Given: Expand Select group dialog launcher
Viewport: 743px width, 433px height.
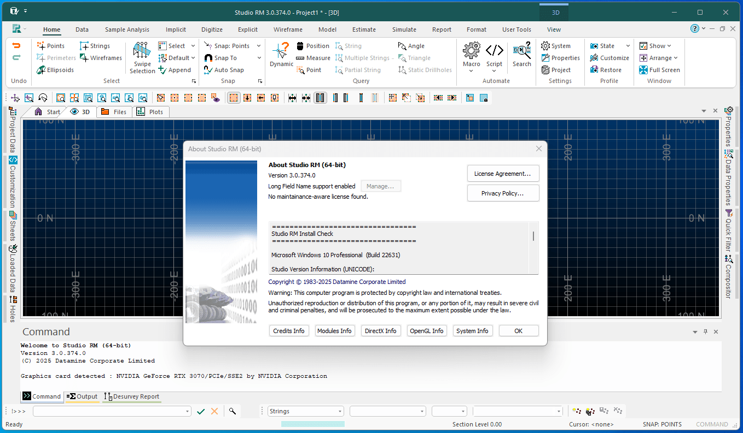Looking at the screenshot, I should (194, 81).
